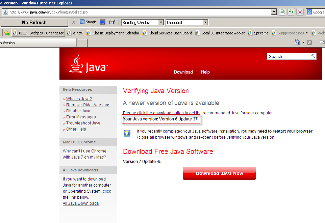Open the Other Help link

point(76,129)
